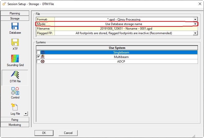Open the Sounding Grid icon

point(15,58)
